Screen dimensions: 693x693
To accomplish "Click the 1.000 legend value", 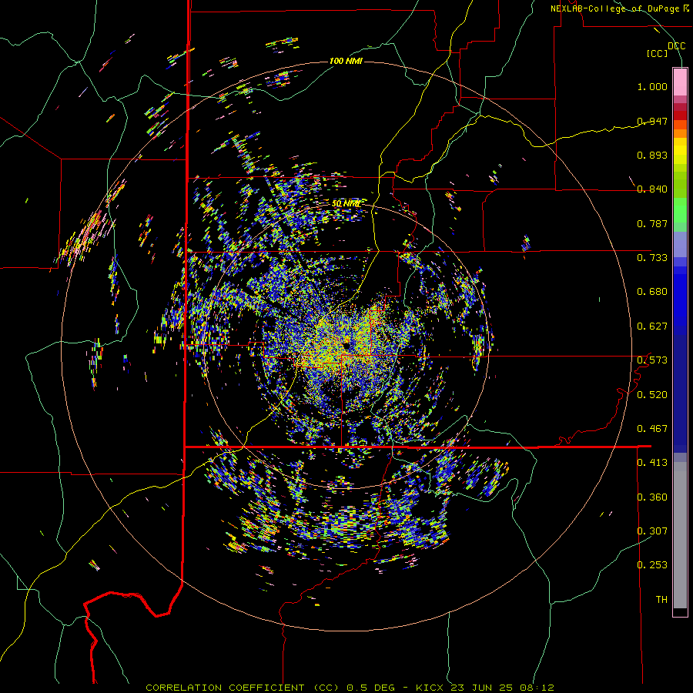I will point(652,86).
